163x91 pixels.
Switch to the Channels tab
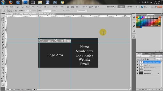click(x=146, y=54)
